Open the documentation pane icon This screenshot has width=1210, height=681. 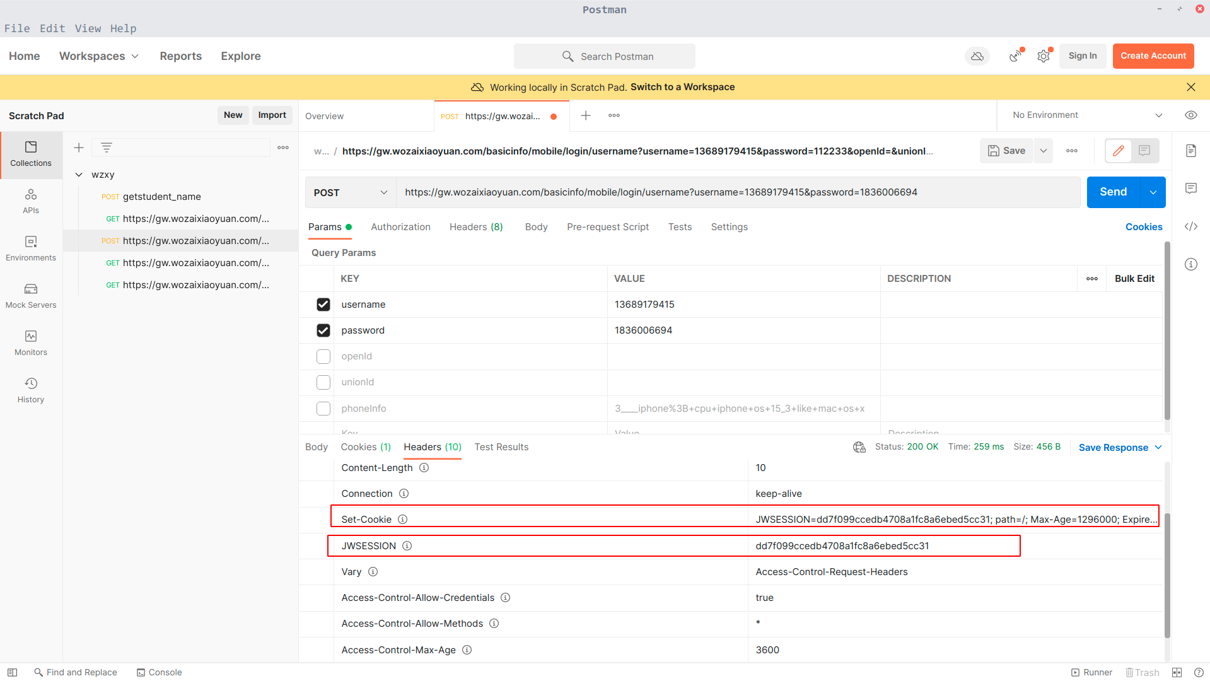(1190, 151)
